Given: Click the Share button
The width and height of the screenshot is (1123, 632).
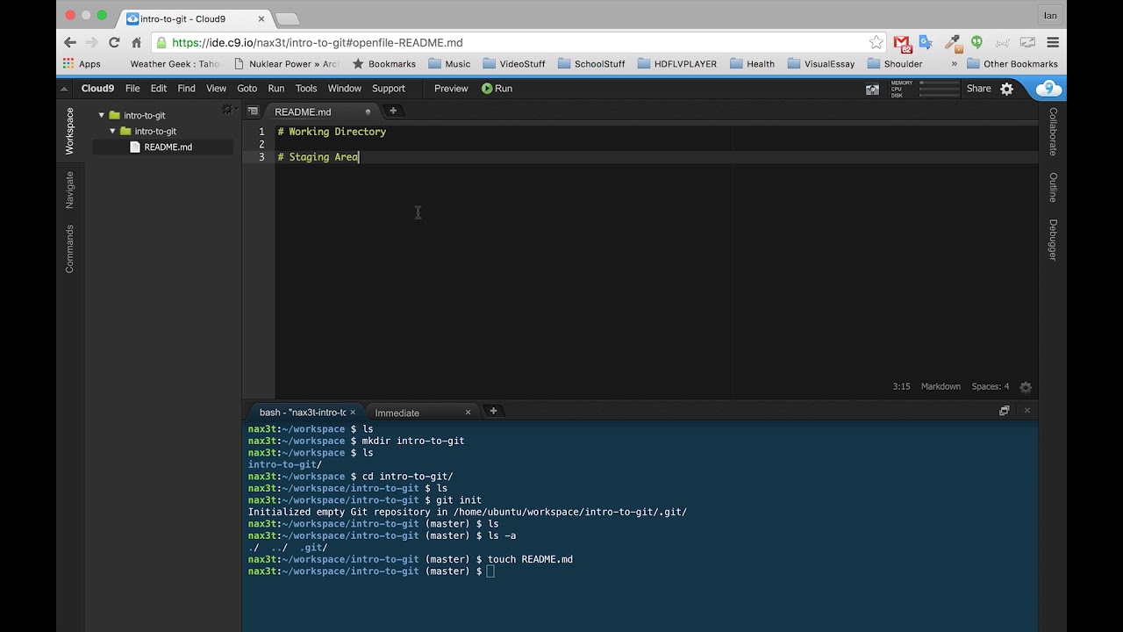Looking at the screenshot, I should pos(978,89).
